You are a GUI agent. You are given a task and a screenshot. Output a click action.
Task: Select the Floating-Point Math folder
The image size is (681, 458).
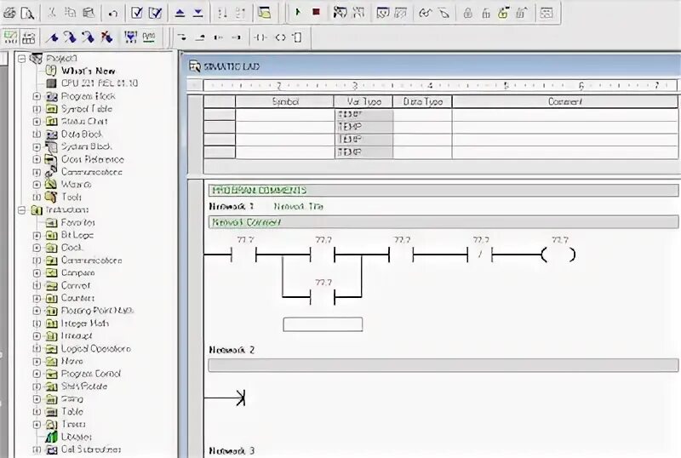(x=97, y=311)
